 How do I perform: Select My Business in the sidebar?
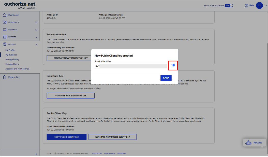click(x=11, y=55)
